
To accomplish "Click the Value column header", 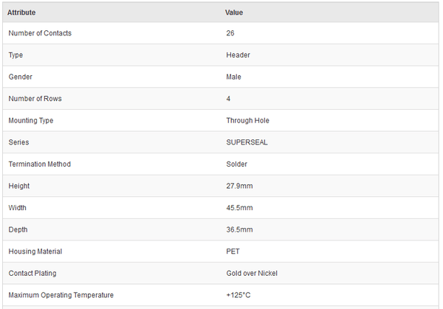I will pos(234,13).
